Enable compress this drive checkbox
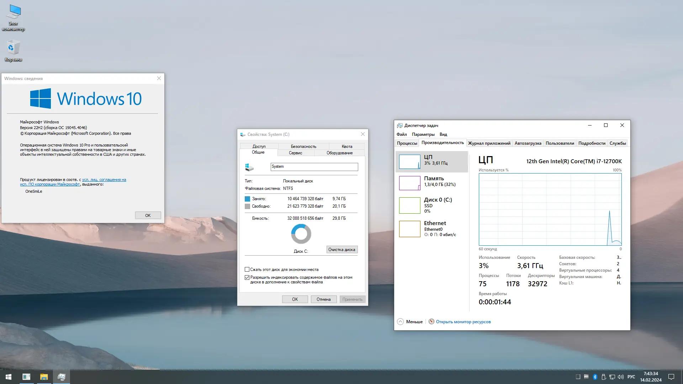Viewport: 683px width, 384px height. [247, 270]
